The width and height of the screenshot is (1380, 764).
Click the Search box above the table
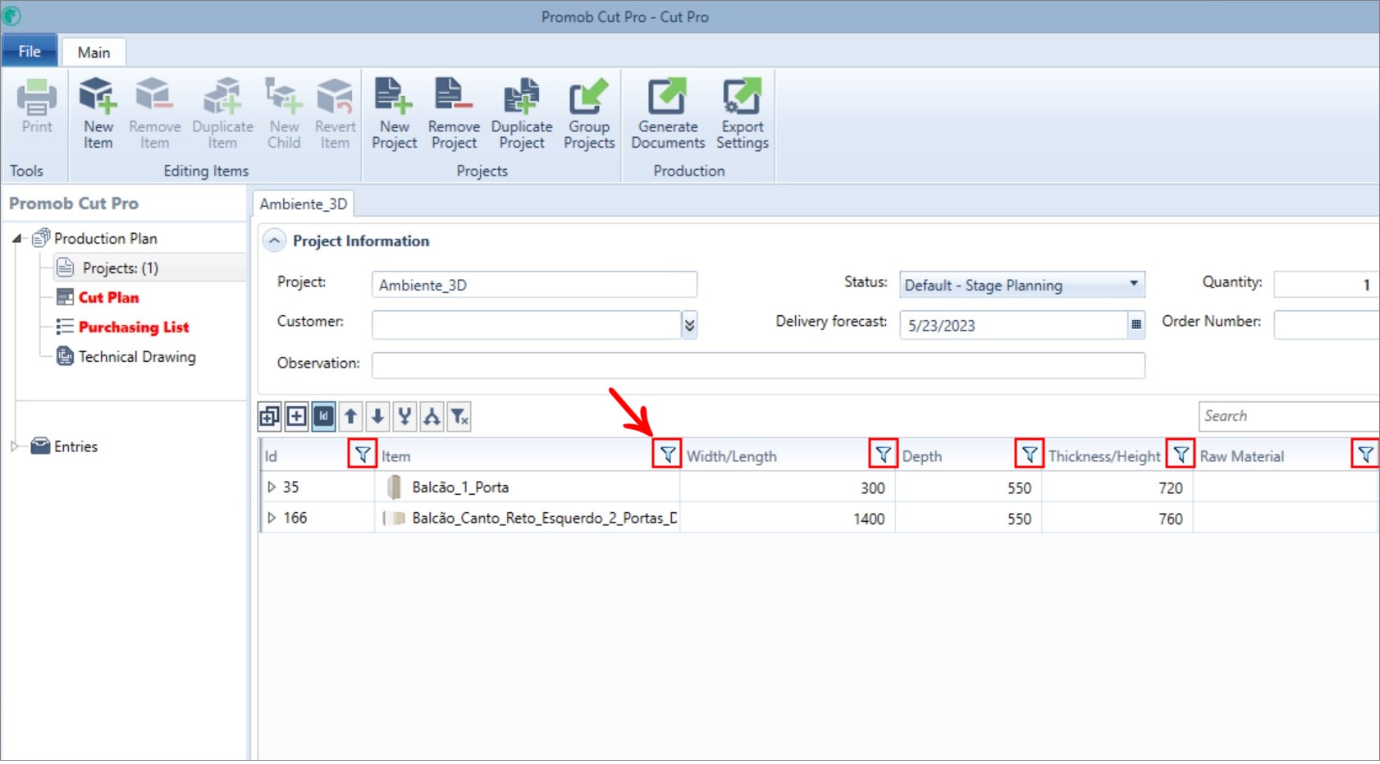(1288, 417)
